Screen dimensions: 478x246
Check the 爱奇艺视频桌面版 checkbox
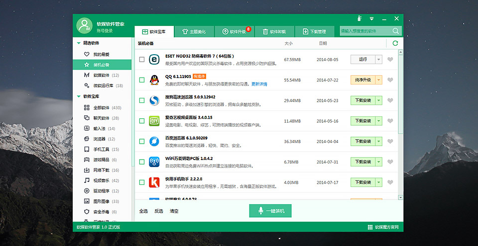(x=142, y=121)
